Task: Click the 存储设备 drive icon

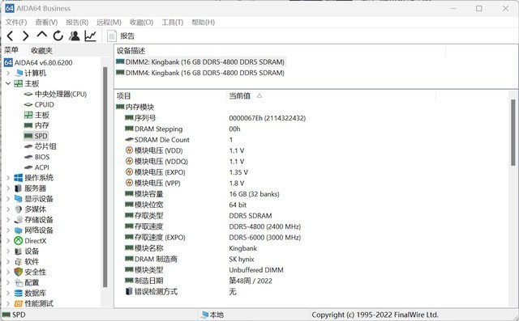Action: tap(19, 220)
